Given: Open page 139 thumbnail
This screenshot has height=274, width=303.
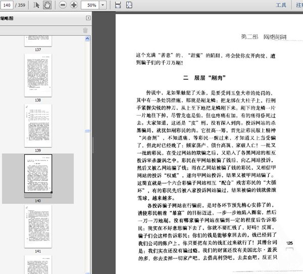Looking at the screenshot, I should tap(38, 125).
